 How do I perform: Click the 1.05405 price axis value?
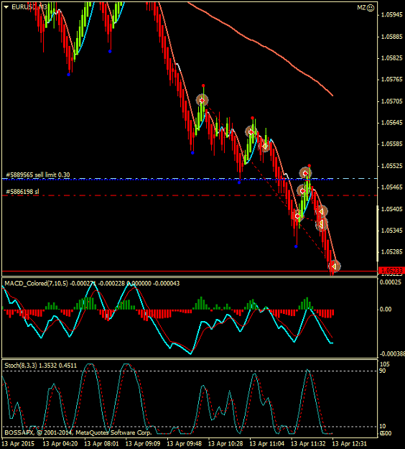[392, 209]
